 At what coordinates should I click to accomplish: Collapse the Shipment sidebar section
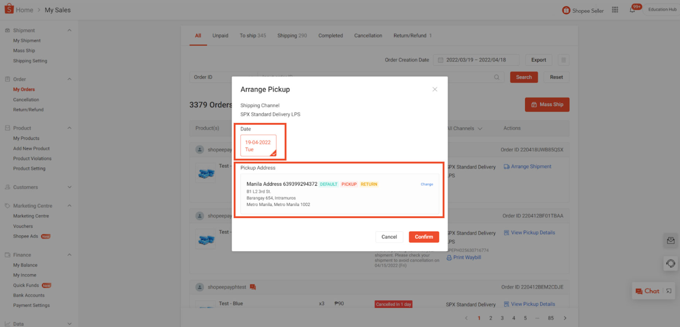tap(69, 30)
